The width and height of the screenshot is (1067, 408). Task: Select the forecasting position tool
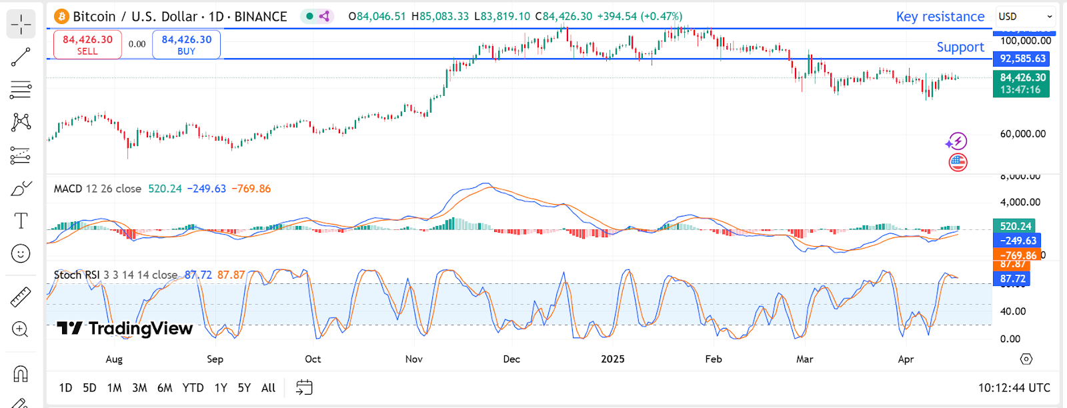(21, 155)
